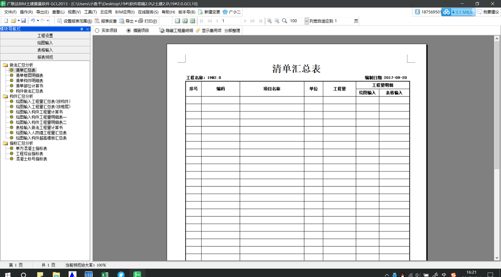Click the 广小二 assistant button
Screen dimensions: 501x277
(232, 12)
